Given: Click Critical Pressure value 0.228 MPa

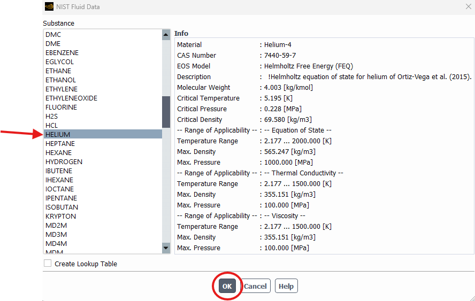Looking at the screenshot, I should (282, 109).
